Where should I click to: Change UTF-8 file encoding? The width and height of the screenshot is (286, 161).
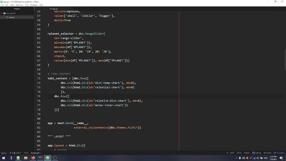(239, 153)
